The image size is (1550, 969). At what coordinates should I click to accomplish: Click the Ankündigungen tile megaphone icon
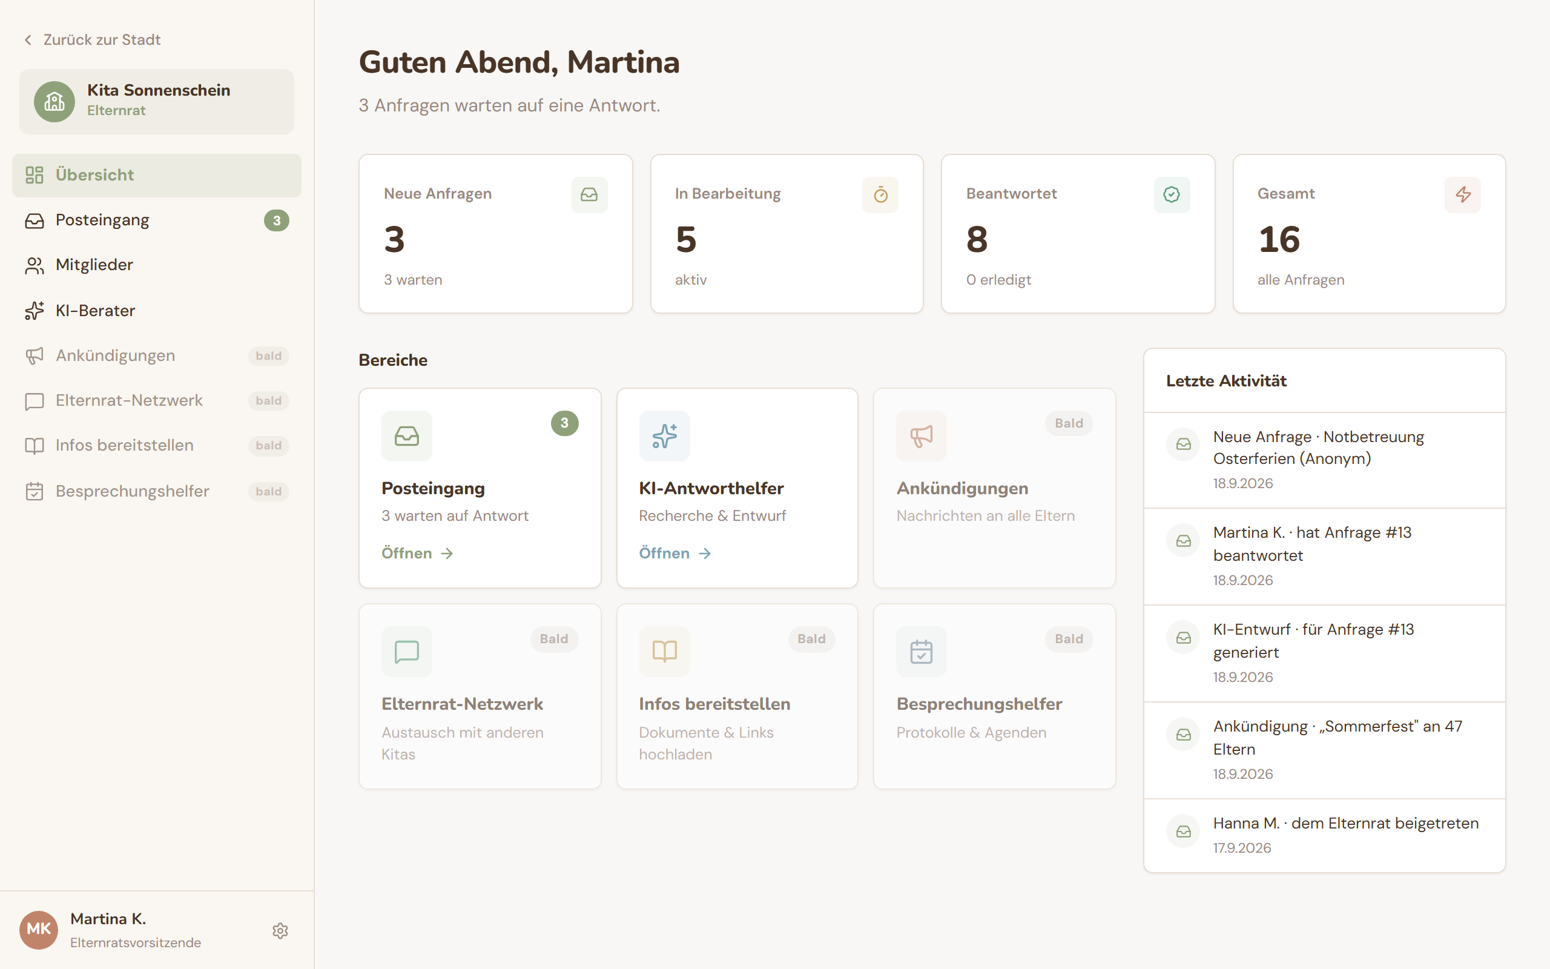pyautogui.click(x=922, y=436)
